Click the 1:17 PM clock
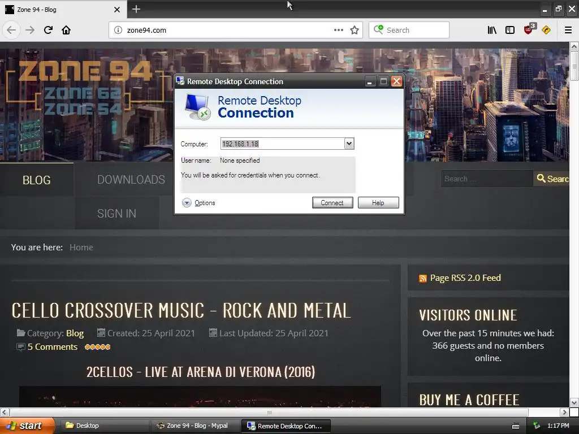Image resolution: width=579 pixels, height=434 pixels. click(558, 426)
